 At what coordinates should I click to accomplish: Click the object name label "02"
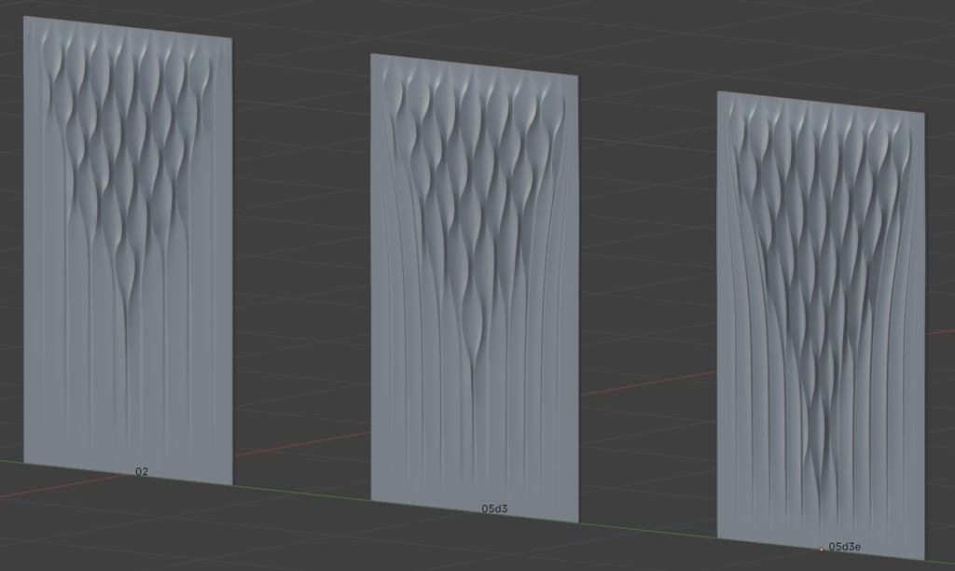142,472
